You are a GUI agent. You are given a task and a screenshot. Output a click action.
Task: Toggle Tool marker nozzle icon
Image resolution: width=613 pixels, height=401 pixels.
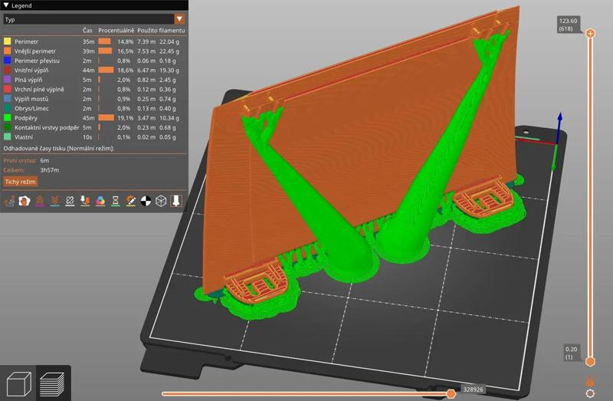coord(176,201)
